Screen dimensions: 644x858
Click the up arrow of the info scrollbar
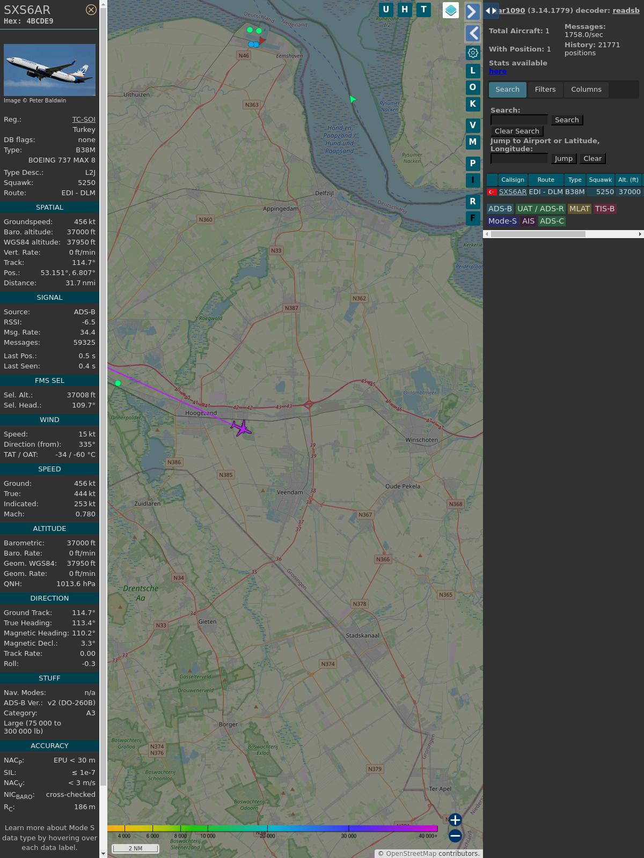coord(104,3)
